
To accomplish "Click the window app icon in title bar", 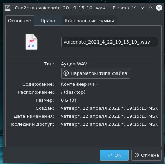I will [x=8, y=8].
